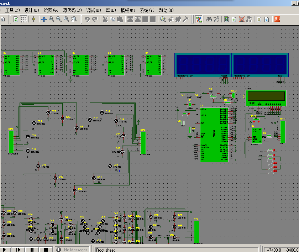This screenshot has width=299, height=252.
Task: Select the RP4 resistor pack
Action: pyautogui.click(x=143, y=143)
